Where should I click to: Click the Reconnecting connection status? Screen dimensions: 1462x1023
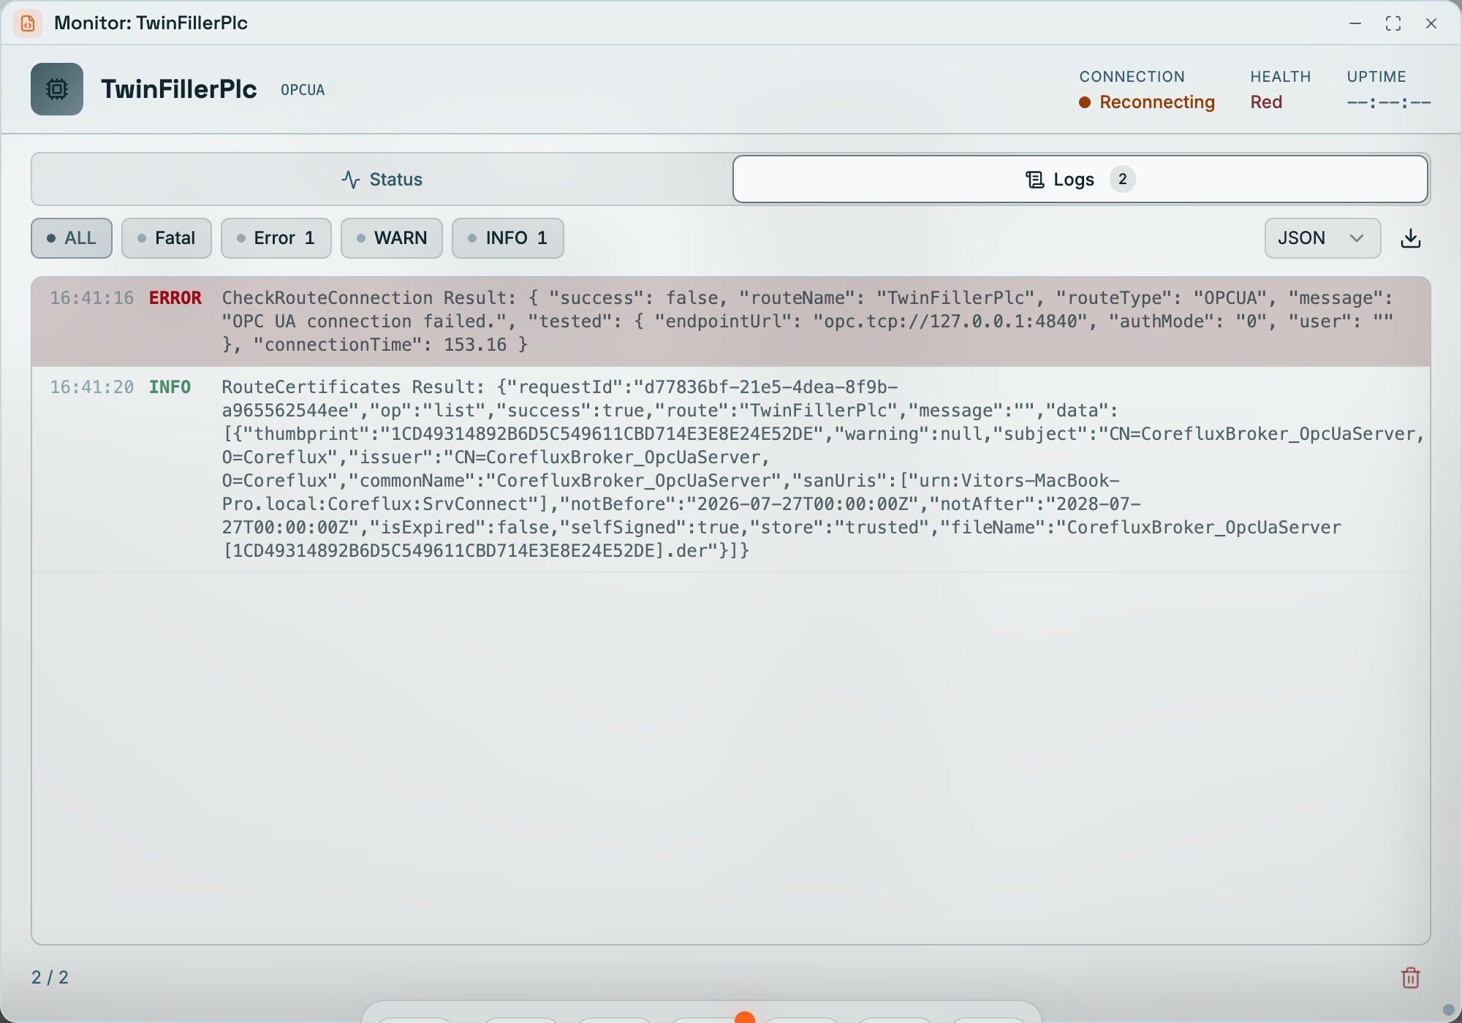point(1147,102)
